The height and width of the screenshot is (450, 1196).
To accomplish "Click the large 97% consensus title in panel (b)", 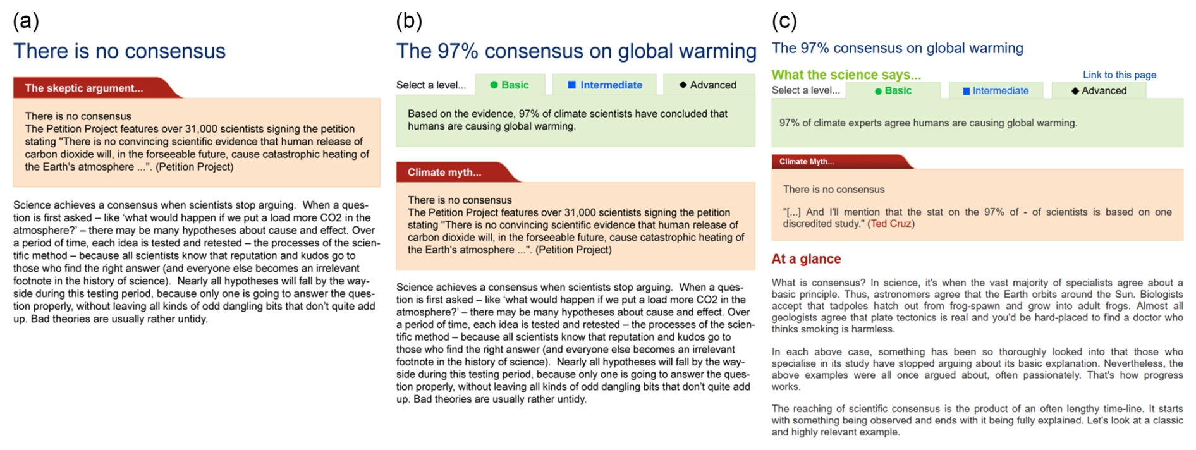I will coord(576,51).
